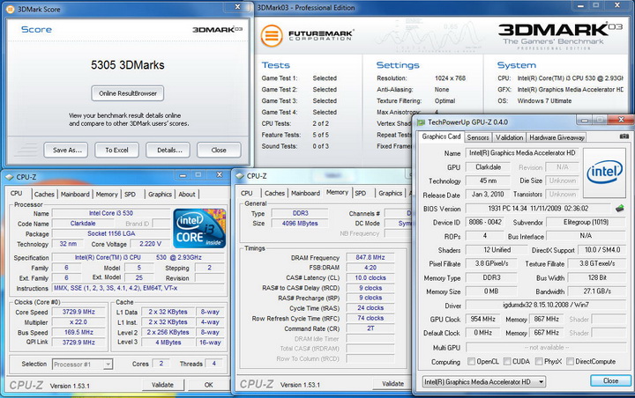Switch to Caches tab in left CPU-Z
This screenshot has width=635, height=398.
click(x=44, y=194)
